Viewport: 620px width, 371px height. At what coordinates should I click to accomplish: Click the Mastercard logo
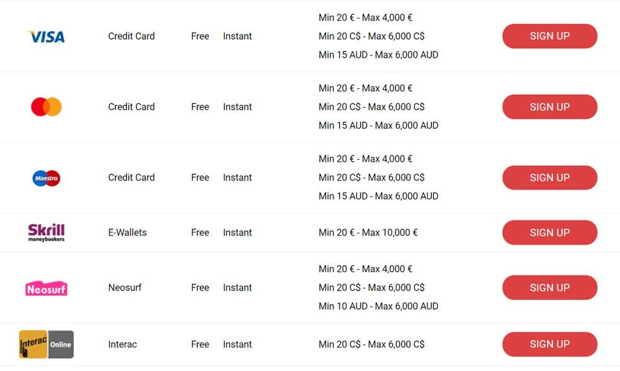point(46,107)
